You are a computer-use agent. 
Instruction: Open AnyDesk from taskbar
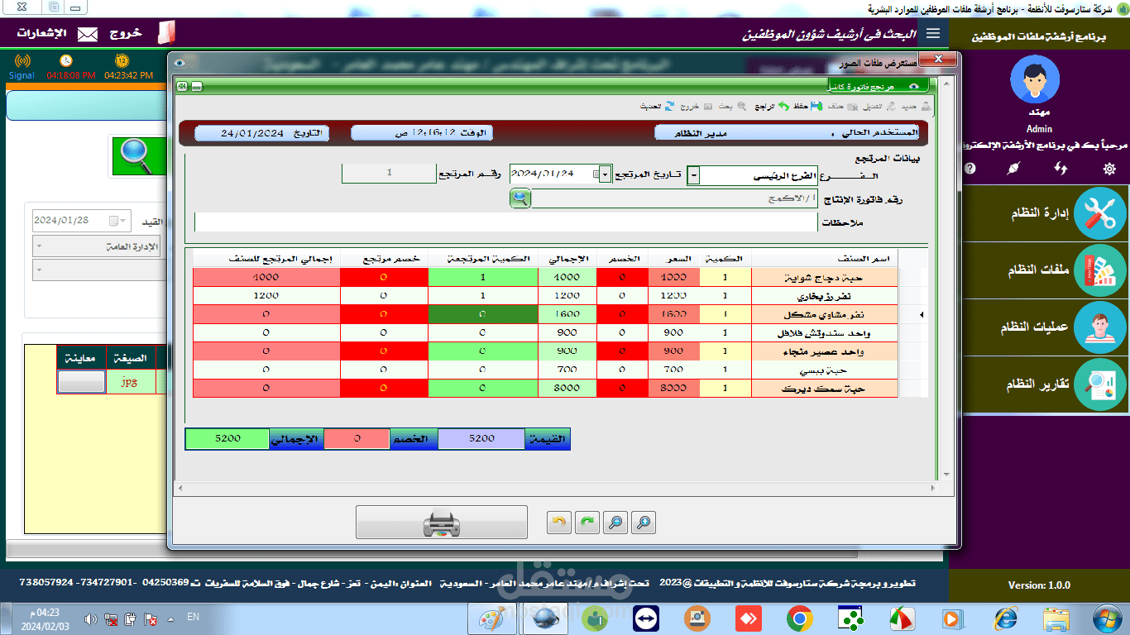[x=749, y=618]
